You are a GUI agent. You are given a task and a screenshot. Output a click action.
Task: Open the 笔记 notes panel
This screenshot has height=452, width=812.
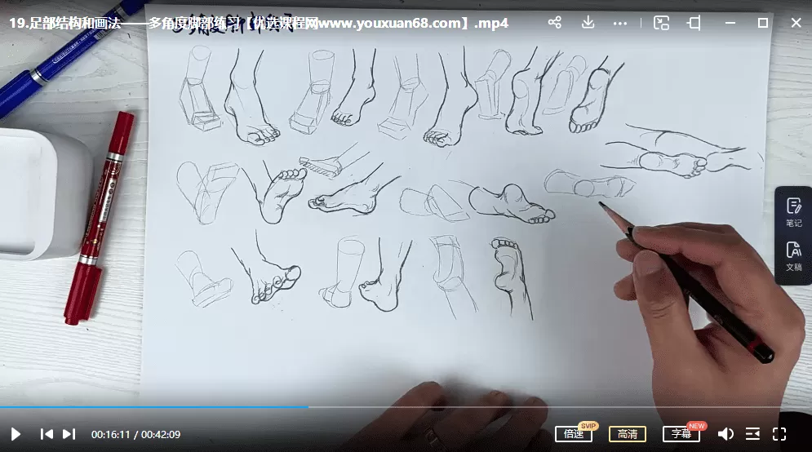click(793, 212)
